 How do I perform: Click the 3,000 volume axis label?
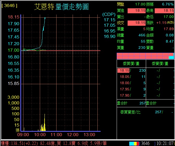[14, 97]
